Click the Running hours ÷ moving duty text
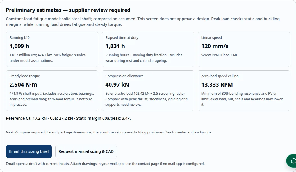 click(x=144, y=58)
